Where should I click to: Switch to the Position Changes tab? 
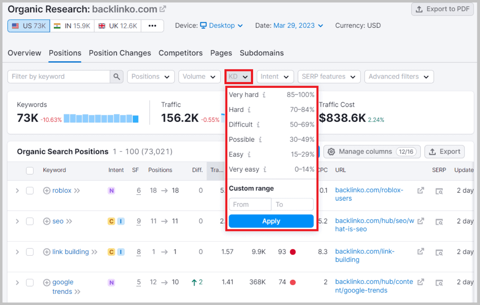pyautogui.click(x=120, y=53)
